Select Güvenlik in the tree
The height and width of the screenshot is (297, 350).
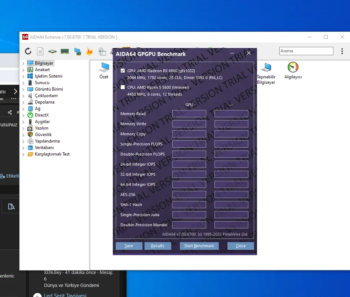[43, 135]
